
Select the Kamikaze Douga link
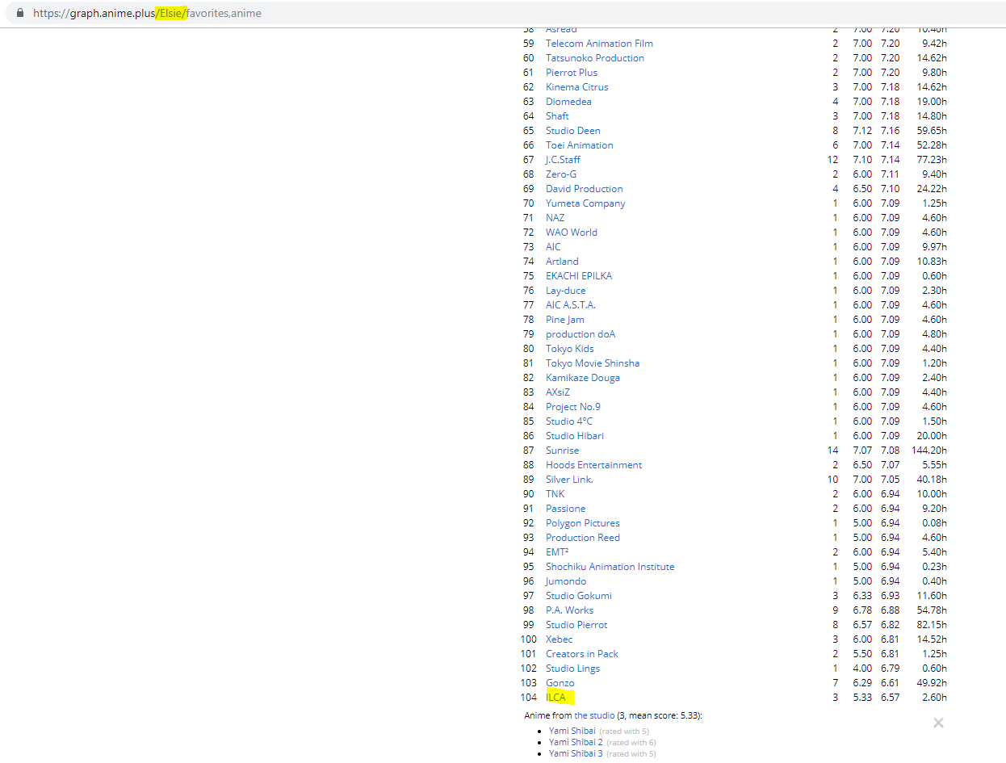pyautogui.click(x=583, y=378)
